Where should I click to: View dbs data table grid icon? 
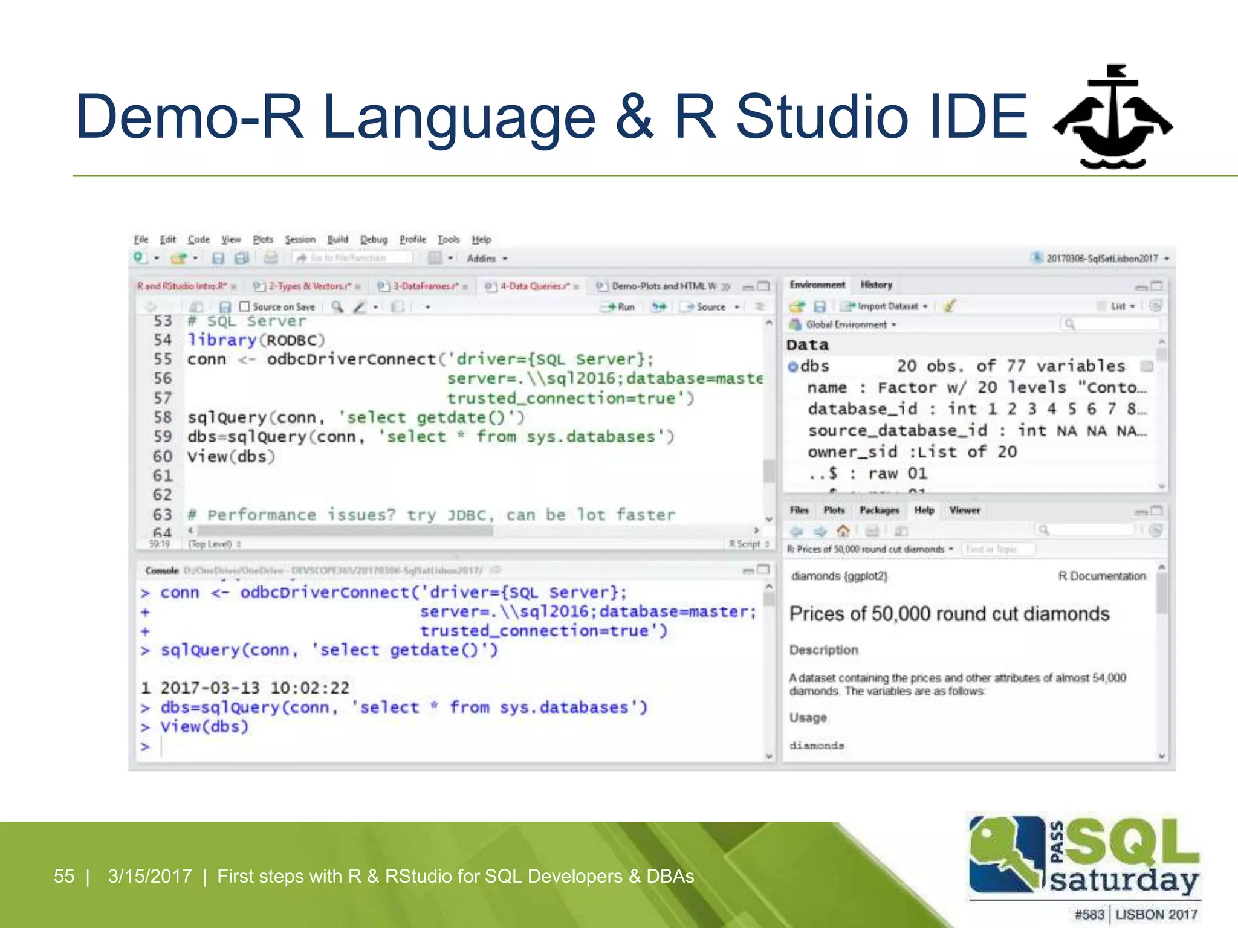pos(1147,366)
